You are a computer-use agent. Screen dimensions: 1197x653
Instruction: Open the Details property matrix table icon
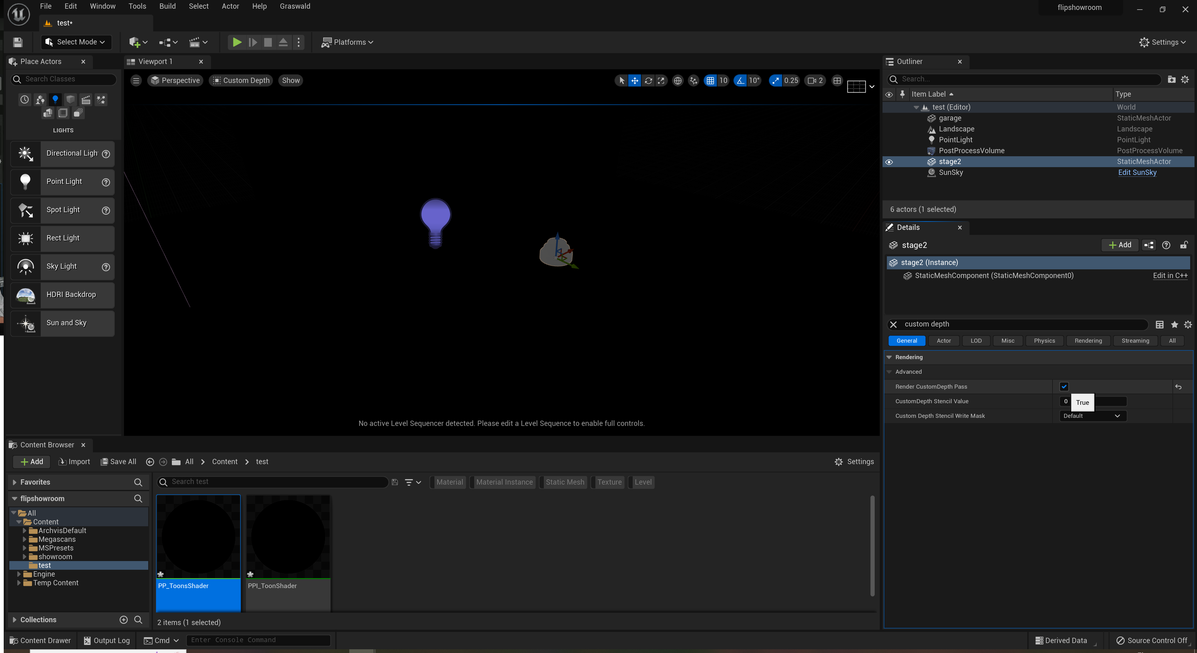tap(1159, 324)
